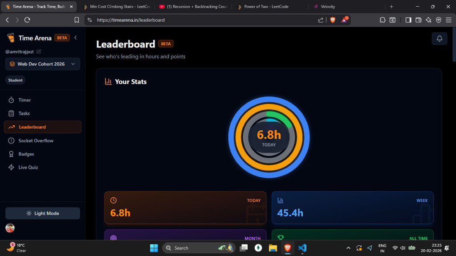The width and height of the screenshot is (456, 256).
Task: Go back in browser history
Action: pos(8,20)
